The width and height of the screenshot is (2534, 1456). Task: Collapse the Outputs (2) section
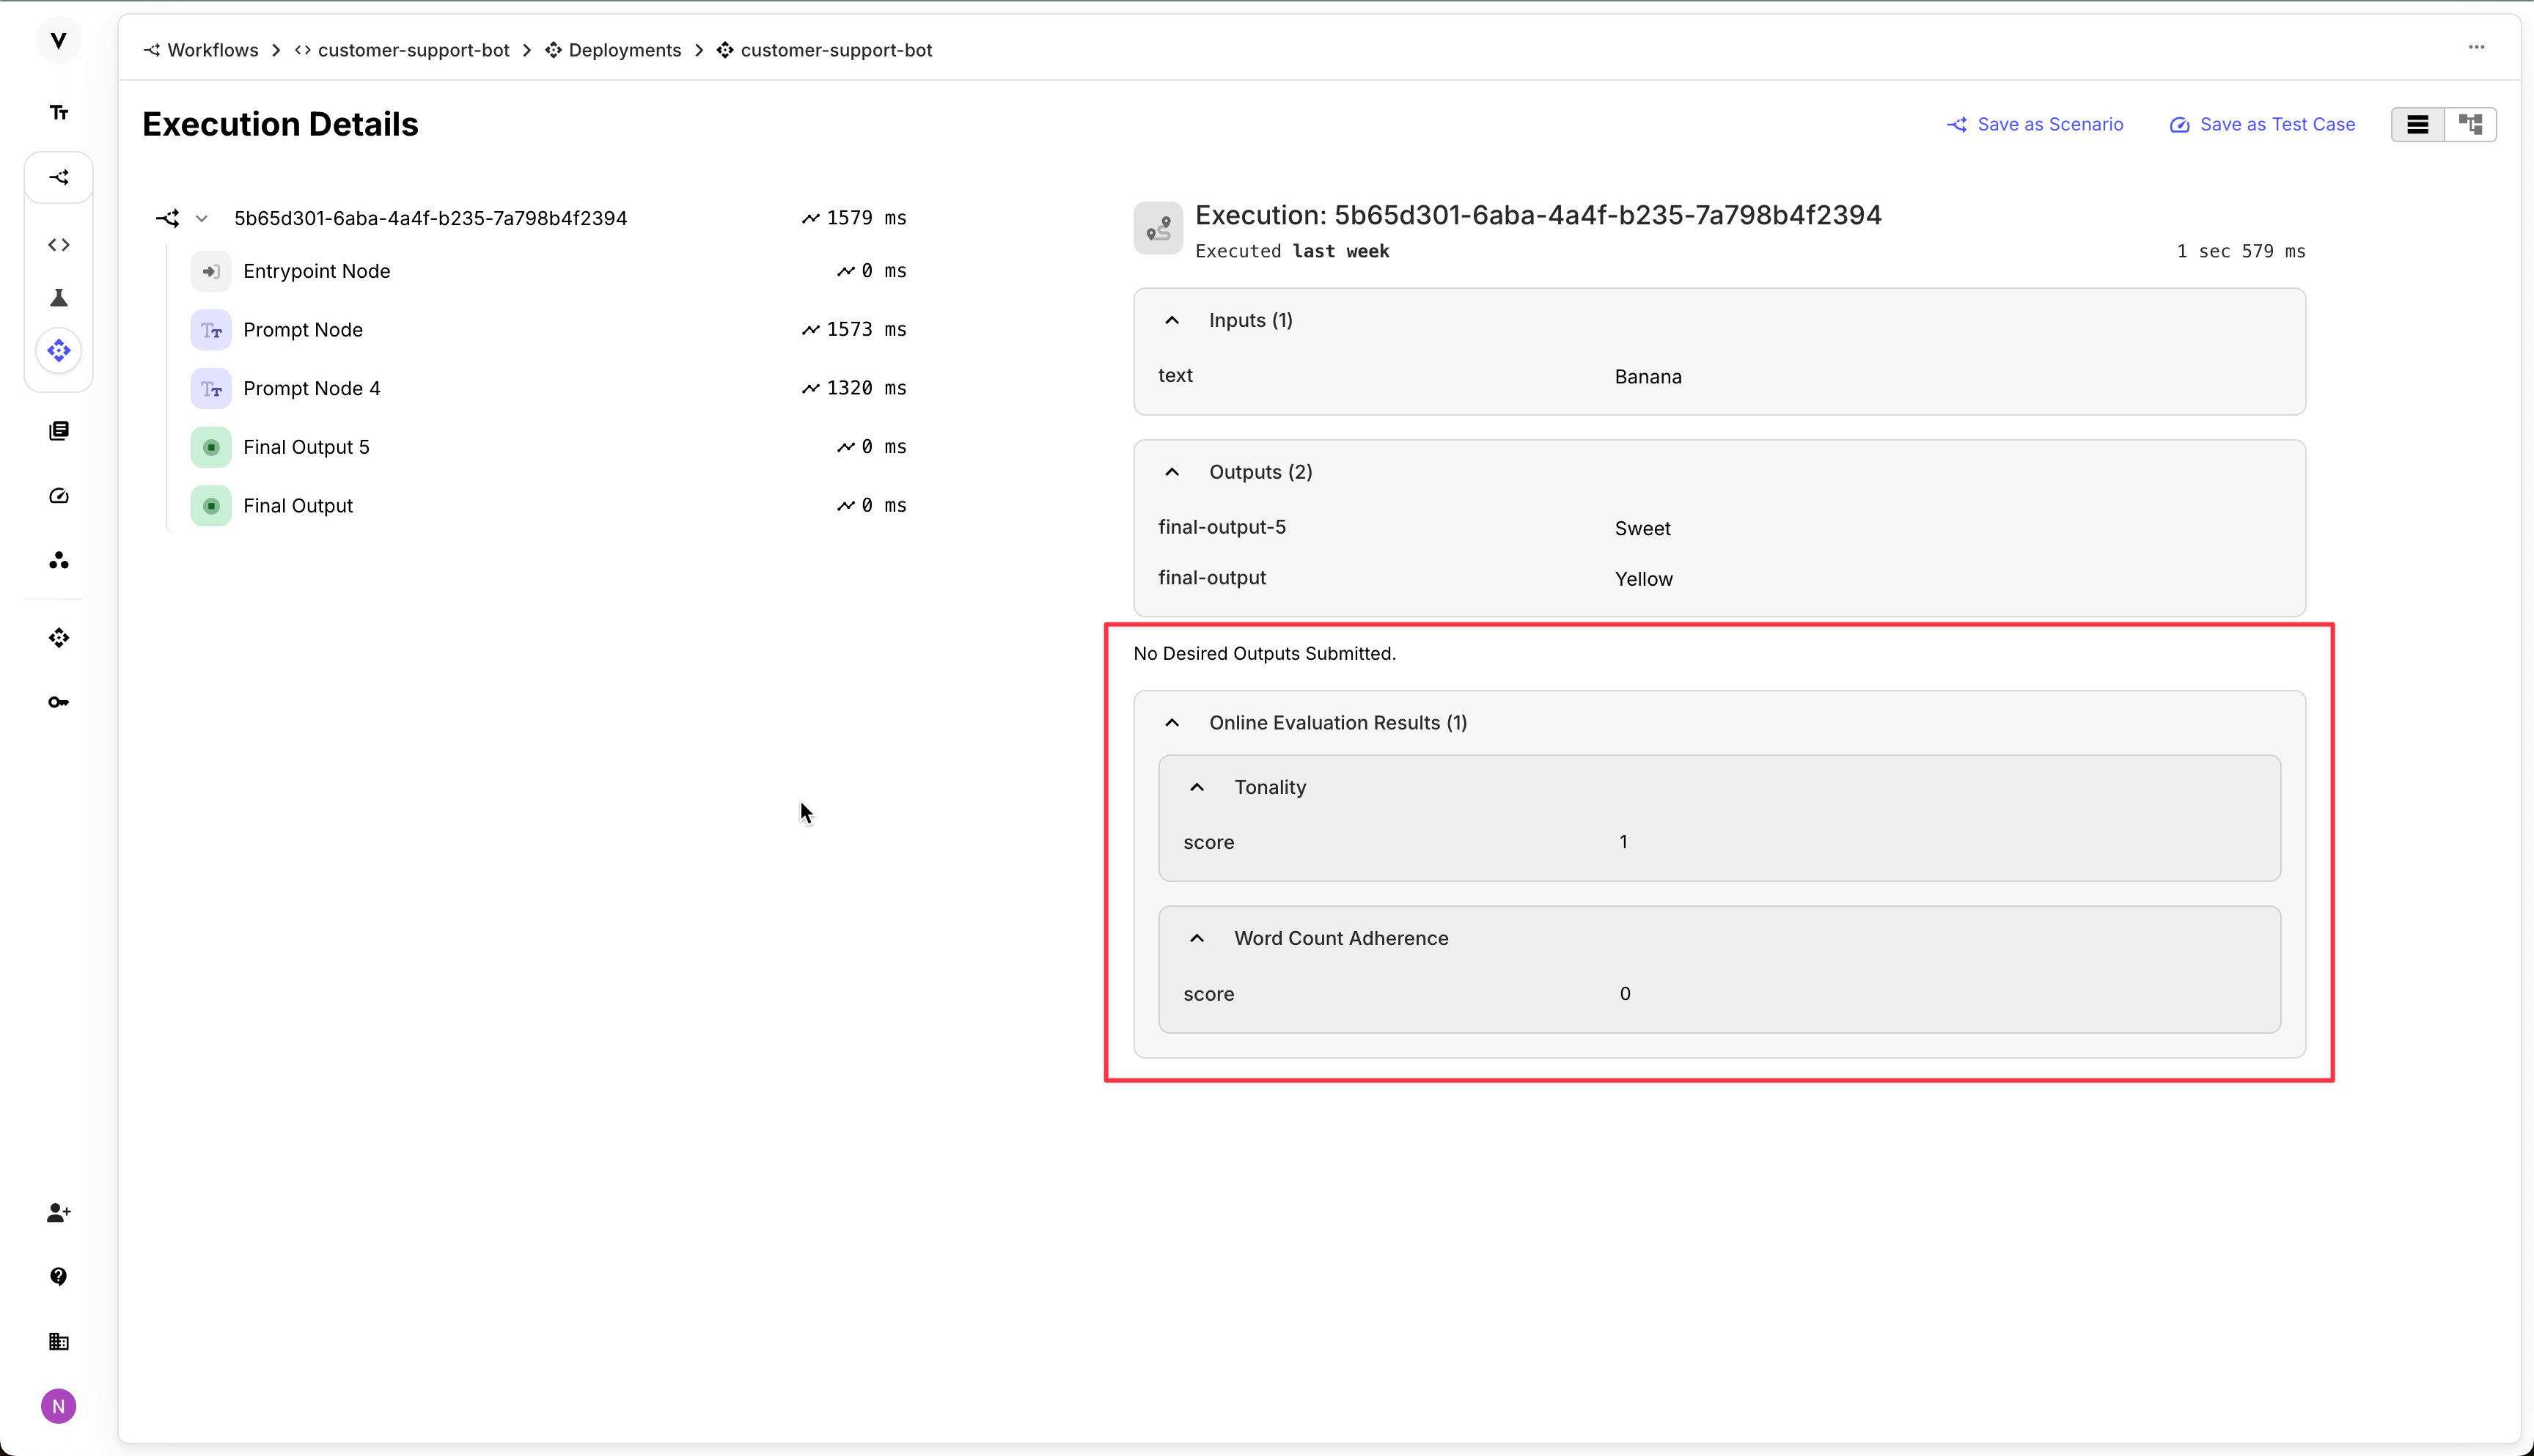coord(1172,472)
